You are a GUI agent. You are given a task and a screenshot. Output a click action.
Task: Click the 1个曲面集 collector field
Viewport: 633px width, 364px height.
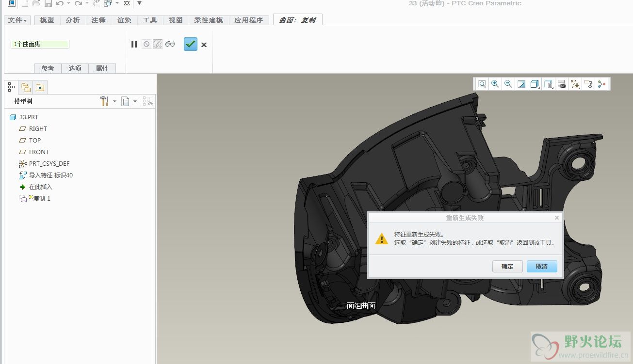(x=40, y=44)
